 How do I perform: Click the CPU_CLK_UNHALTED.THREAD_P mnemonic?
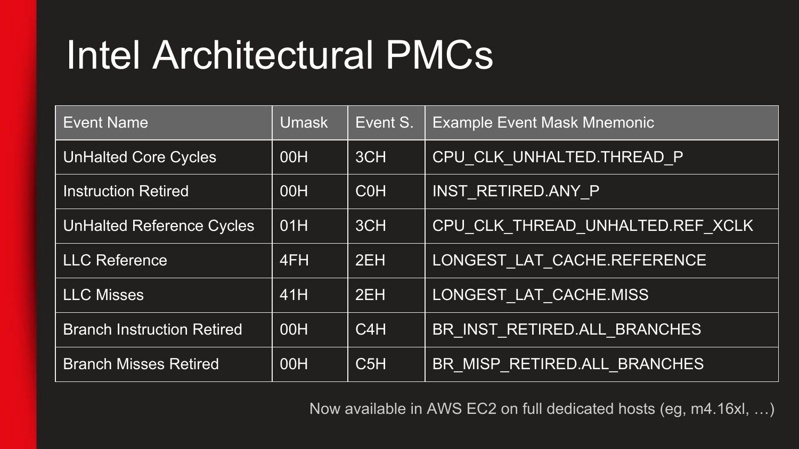(557, 157)
